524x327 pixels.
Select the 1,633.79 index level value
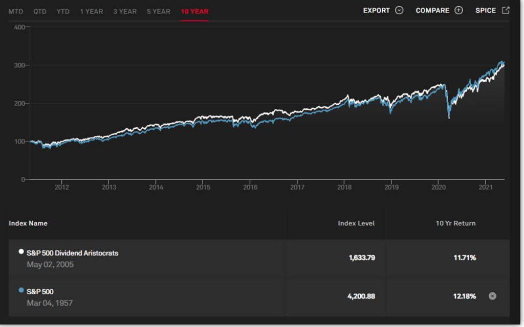click(362, 258)
